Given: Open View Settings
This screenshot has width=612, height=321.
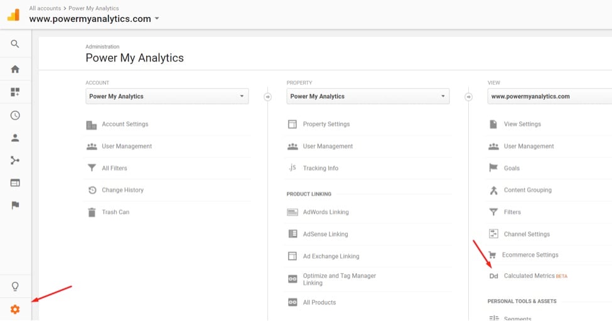Looking at the screenshot, I should (x=522, y=124).
